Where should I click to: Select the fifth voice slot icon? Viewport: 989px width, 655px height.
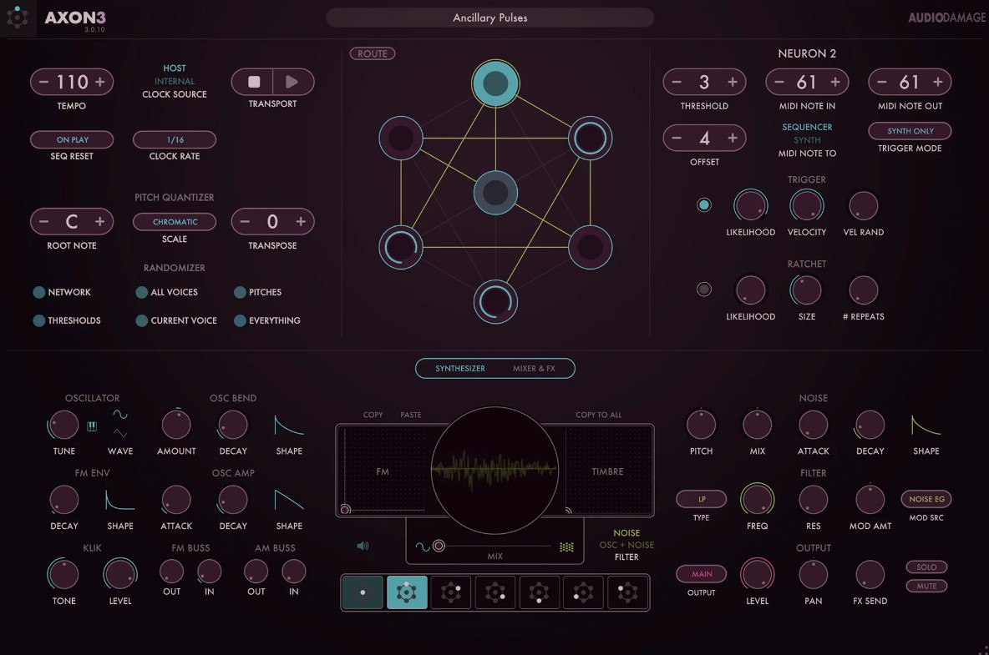(540, 592)
